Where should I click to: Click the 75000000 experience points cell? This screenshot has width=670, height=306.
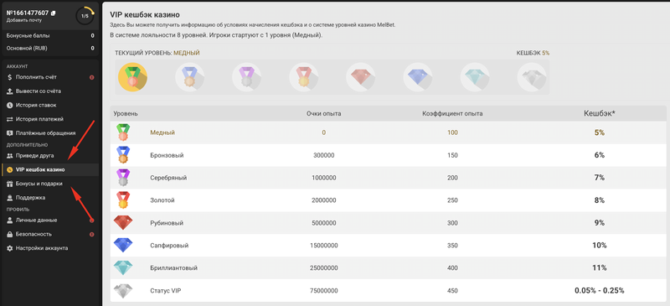[x=324, y=291]
